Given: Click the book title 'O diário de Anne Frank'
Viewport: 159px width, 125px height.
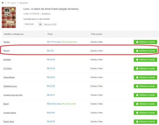Looking at the screenshot, I should coord(51,9).
